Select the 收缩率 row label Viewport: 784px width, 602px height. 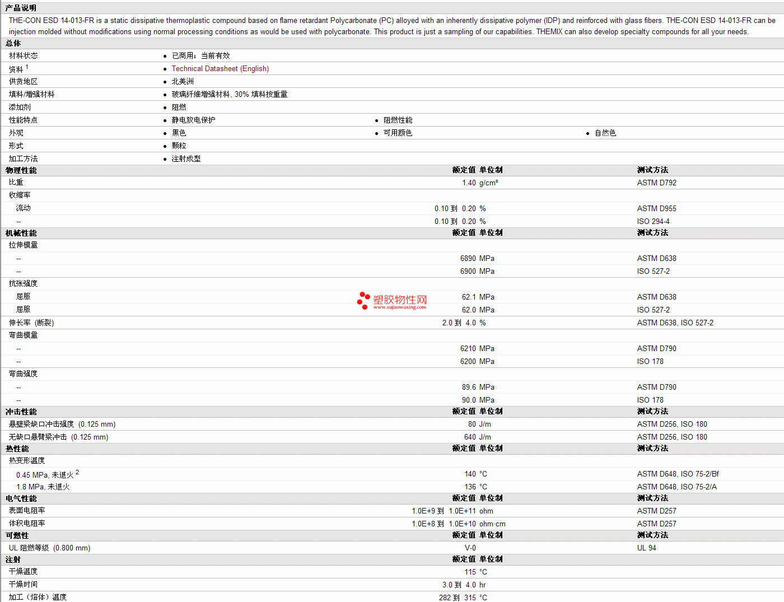tap(20, 195)
